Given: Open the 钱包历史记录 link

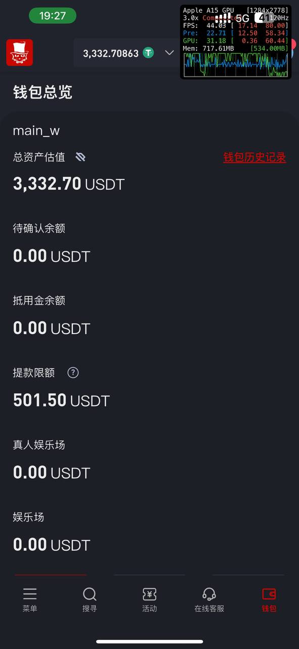Looking at the screenshot, I should [x=255, y=158].
